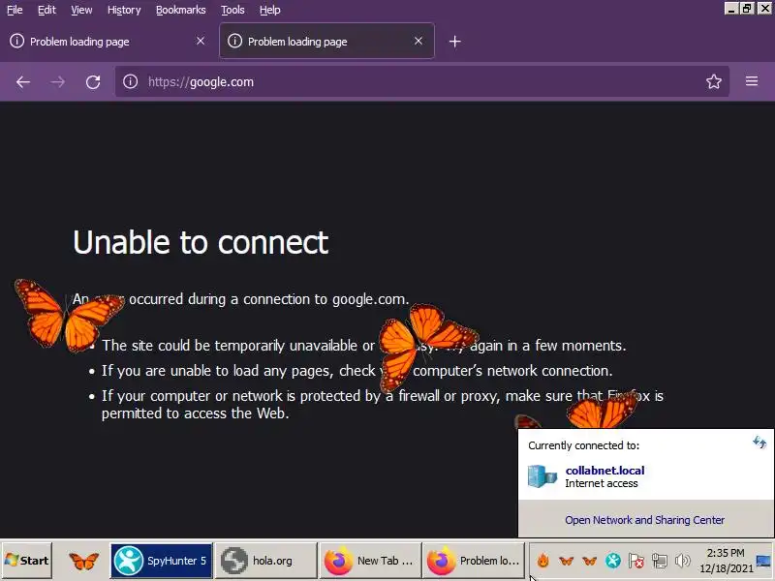Go back using the back arrow
Screen dimensions: 775x581
(22, 82)
